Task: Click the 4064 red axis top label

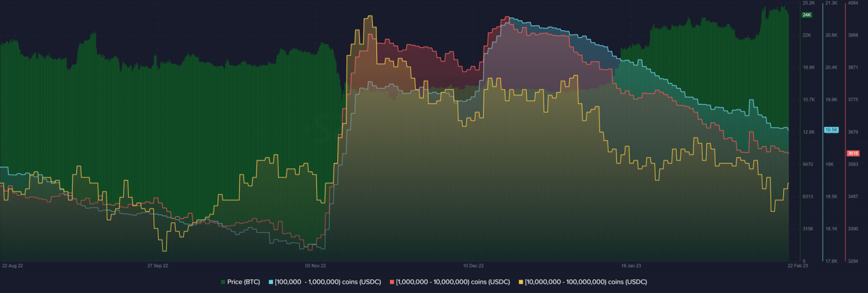Action: (853, 3)
